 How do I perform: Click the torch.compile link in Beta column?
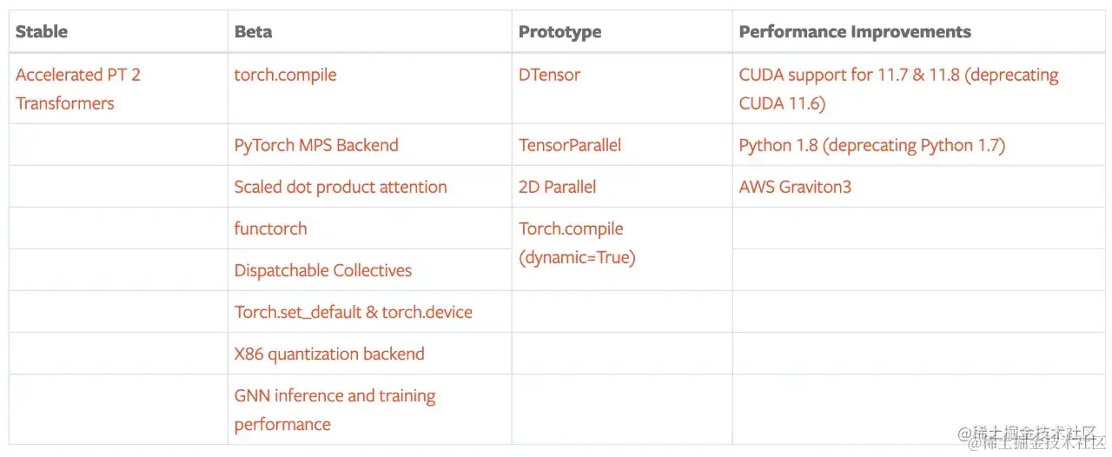(x=285, y=75)
